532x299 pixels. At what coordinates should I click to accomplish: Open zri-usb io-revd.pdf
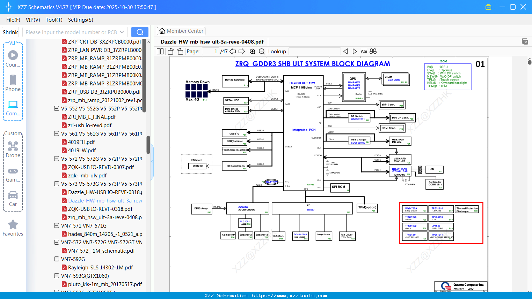[x=90, y=125]
